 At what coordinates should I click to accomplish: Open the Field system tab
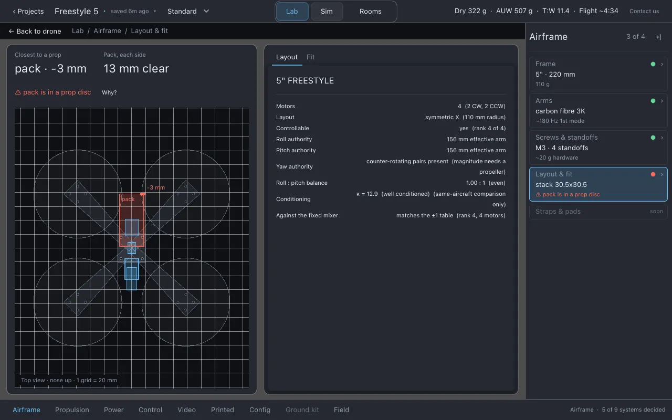(x=342, y=410)
